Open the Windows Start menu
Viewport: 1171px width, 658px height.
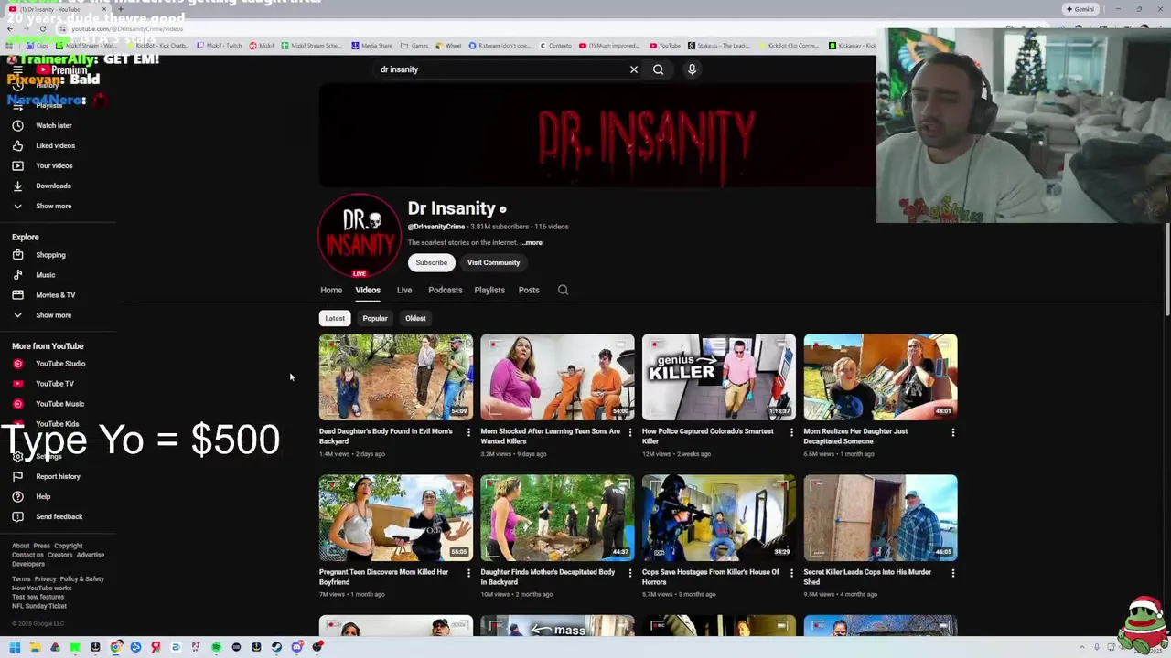15,647
